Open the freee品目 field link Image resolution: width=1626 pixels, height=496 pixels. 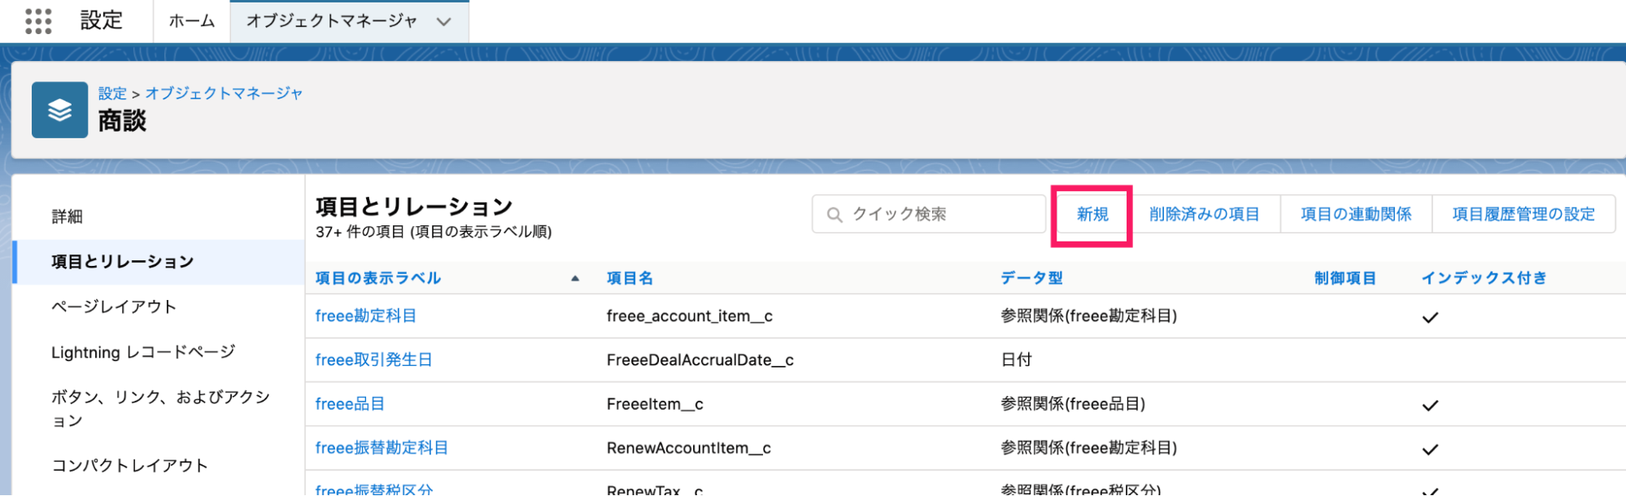pyautogui.click(x=350, y=403)
